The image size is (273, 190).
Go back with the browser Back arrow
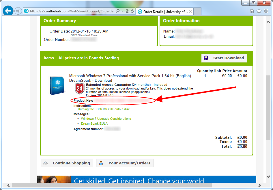(8, 11)
